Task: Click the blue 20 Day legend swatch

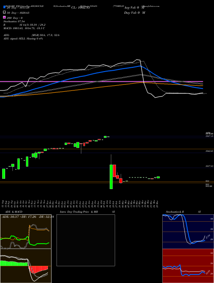Action: (5, 8)
